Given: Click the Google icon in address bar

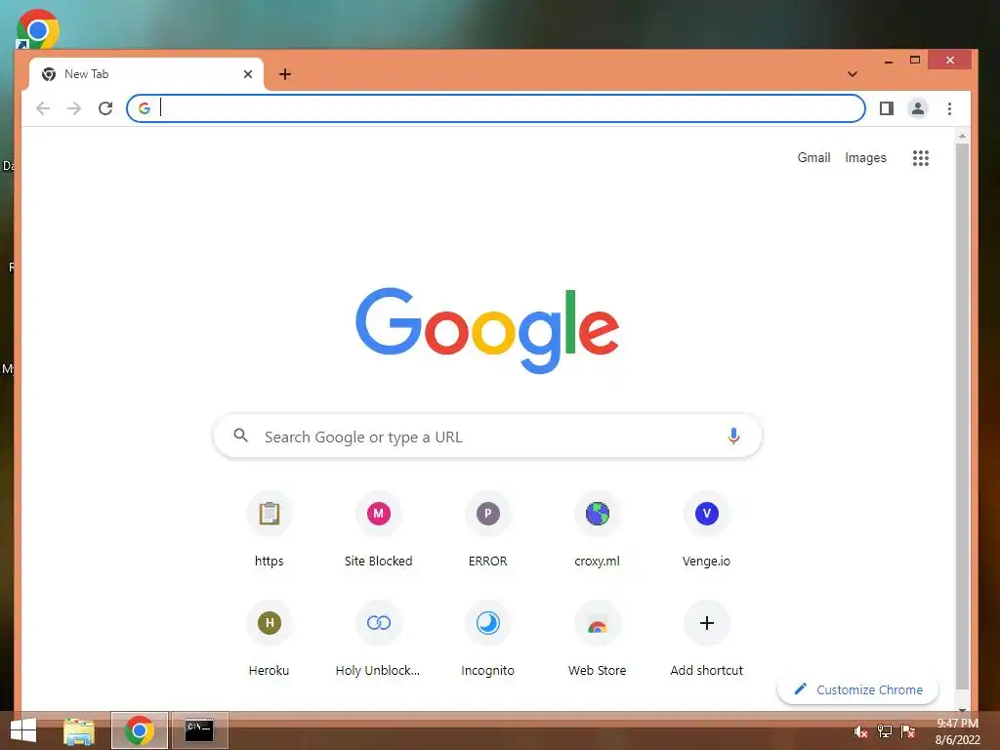Looking at the screenshot, I should pyautogui.click(x=145, y=108).
